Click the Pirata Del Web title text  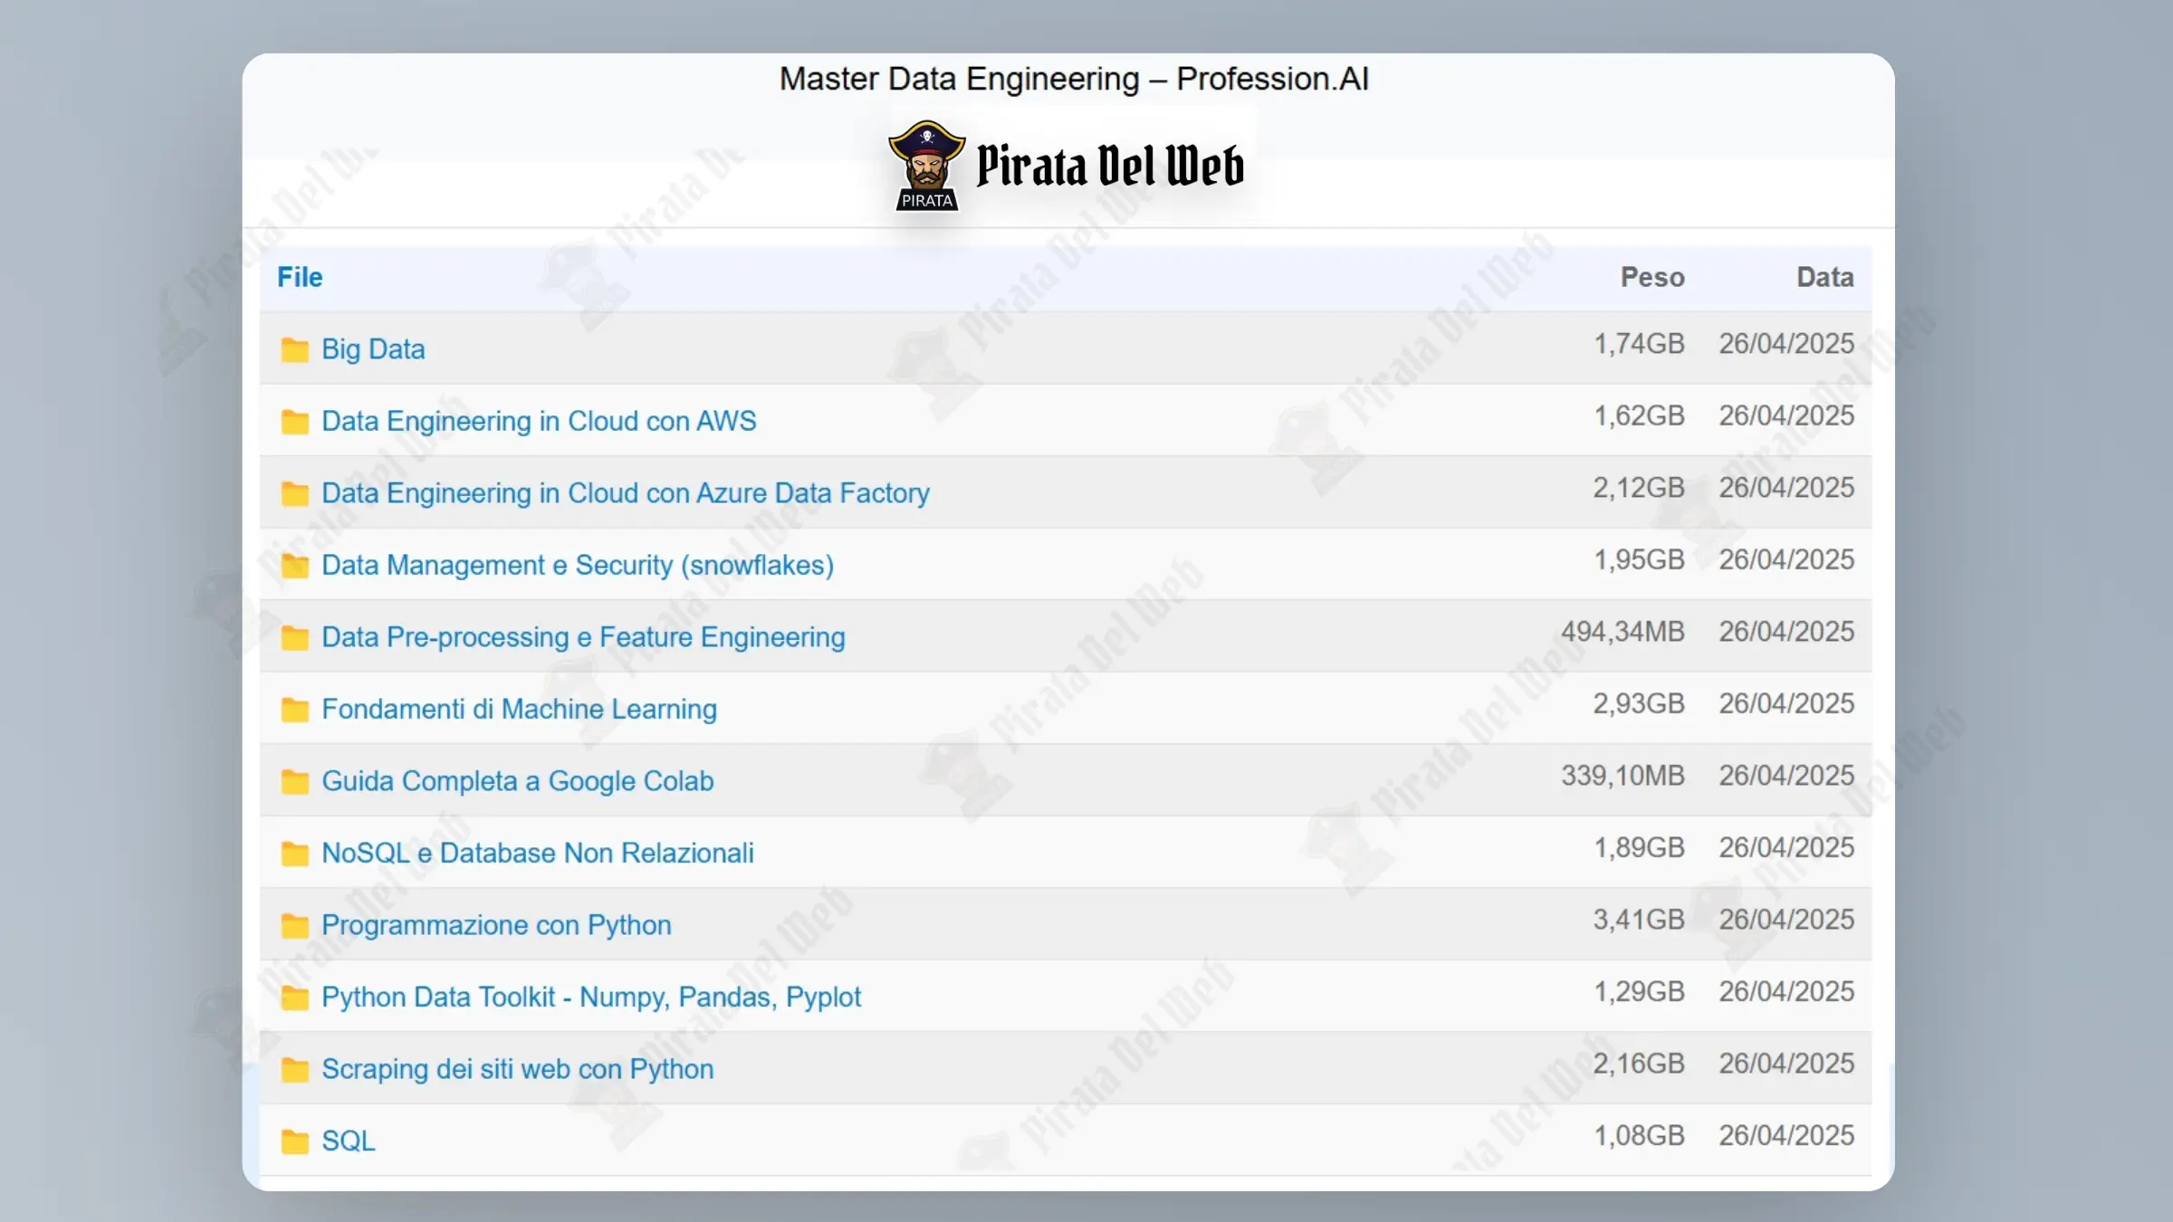click(1110, 166)
